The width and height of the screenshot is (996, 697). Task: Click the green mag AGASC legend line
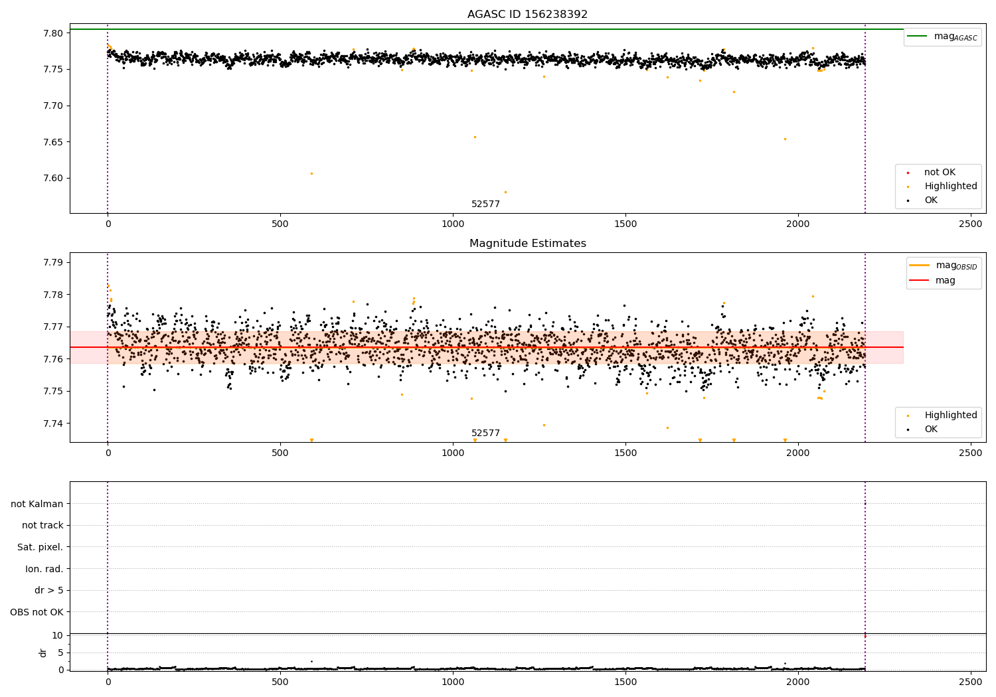click(x=918, y=37)
